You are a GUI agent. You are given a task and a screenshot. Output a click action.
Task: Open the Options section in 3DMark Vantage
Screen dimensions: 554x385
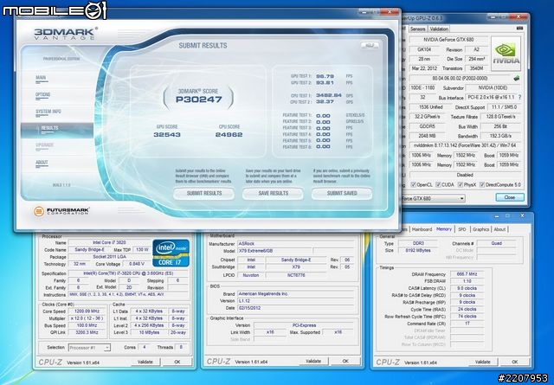pos(42,94)
